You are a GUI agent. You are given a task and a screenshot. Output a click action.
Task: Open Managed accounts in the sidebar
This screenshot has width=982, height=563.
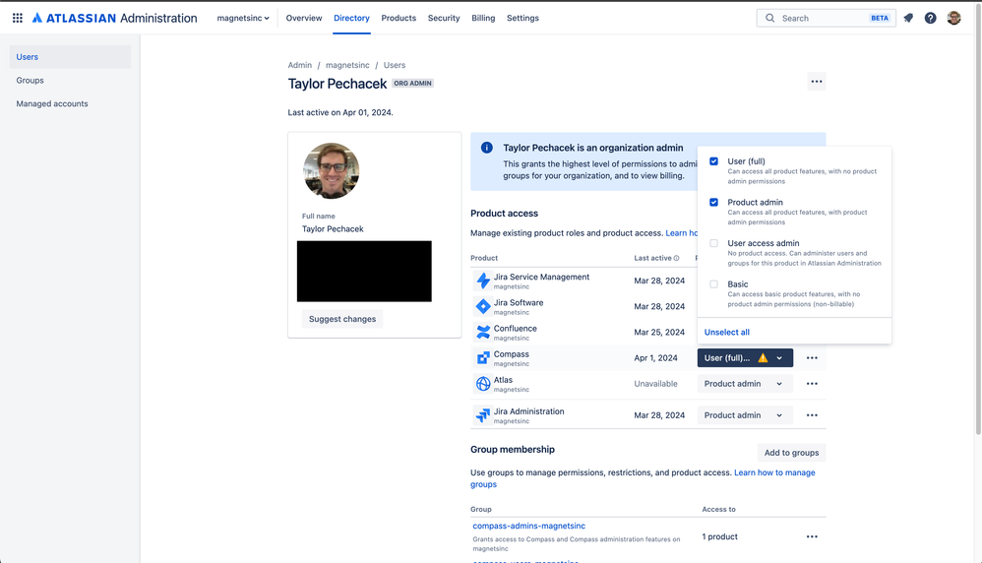[70, 104]
